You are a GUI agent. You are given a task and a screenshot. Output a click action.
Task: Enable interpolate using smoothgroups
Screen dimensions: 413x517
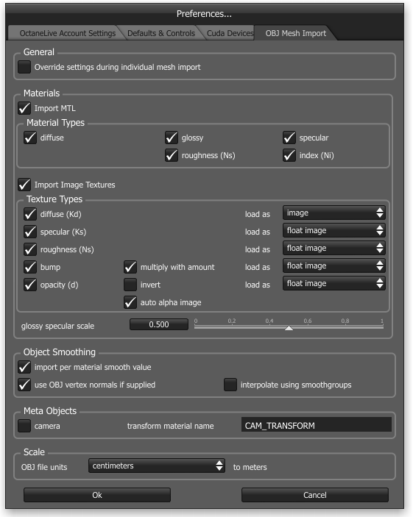230,385
